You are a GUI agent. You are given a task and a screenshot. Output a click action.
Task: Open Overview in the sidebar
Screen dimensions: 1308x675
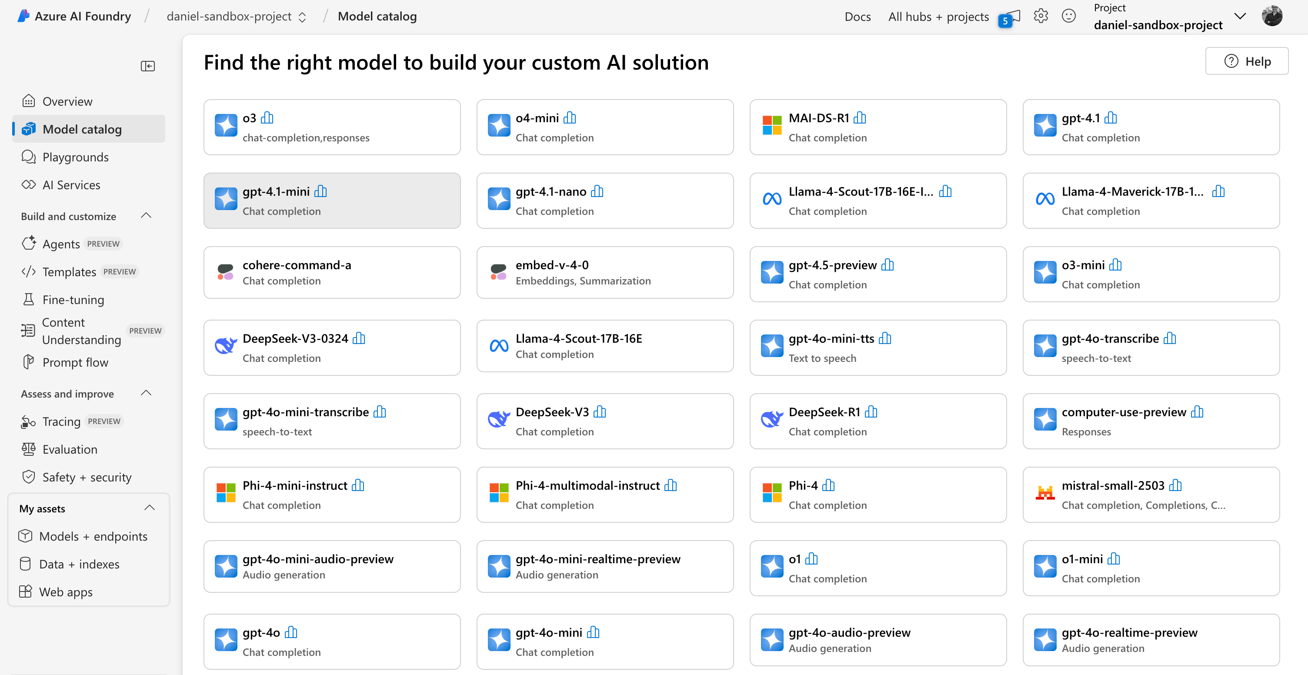(x=88, y=101)
